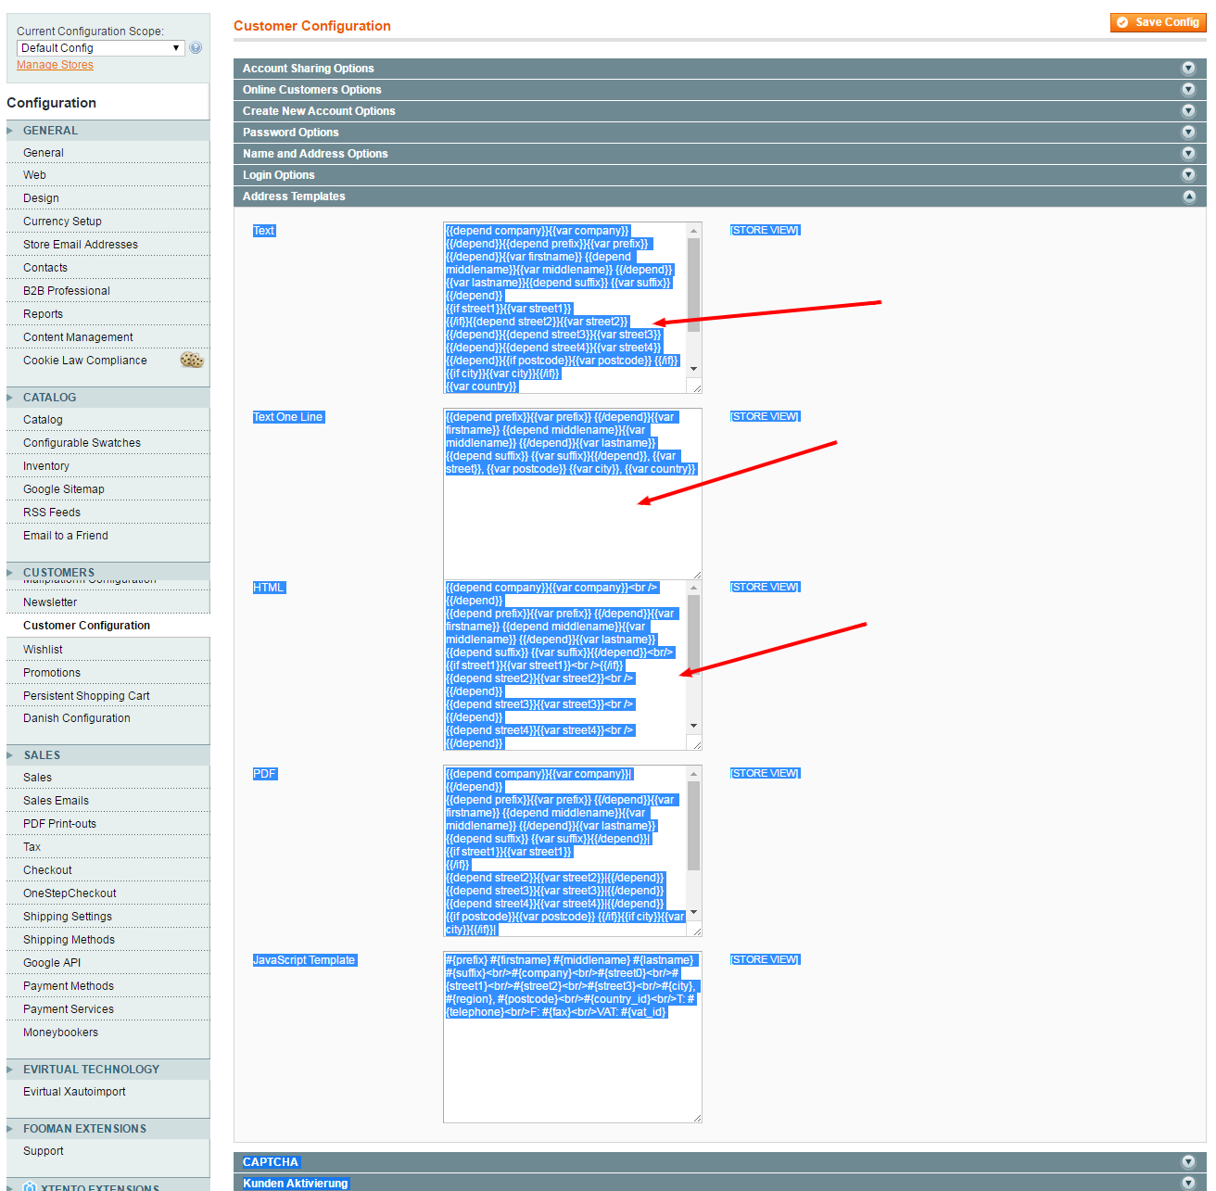Expand the Login Options chevron
Image resolution: width=1216 pixels, height=1191 pixels.
point(1190,174)
